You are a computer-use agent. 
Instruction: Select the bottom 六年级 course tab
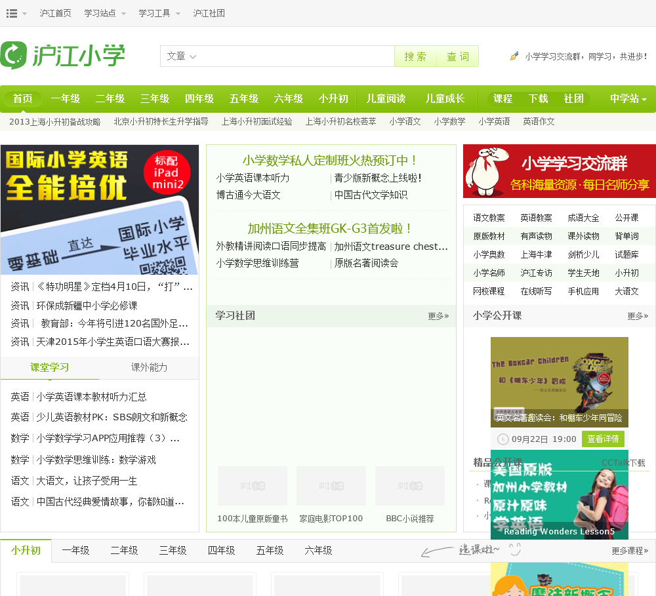pyautogui.click(x=318, y=551)
